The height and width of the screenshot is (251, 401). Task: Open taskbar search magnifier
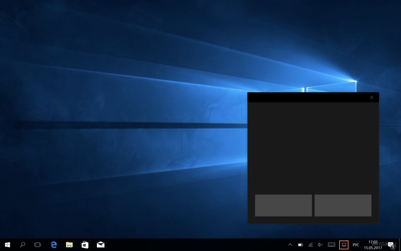point(22,245)
